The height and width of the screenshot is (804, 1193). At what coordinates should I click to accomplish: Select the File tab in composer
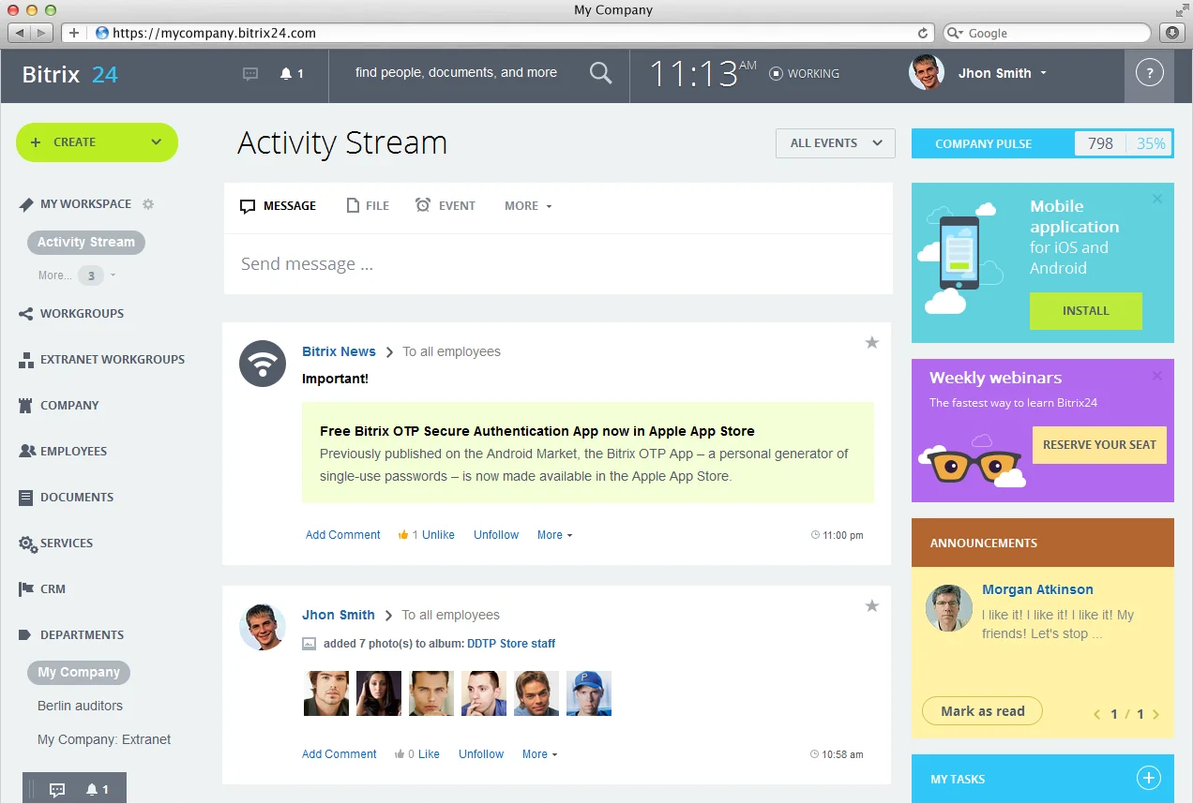(x=368, y=206)
